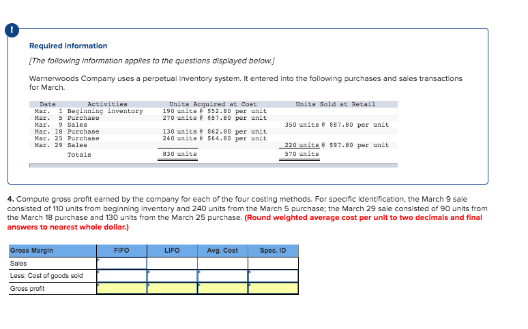This screenshot has height=329, width=528.
Task: Click the 'Activities' column header
Action: pos(107,104)
